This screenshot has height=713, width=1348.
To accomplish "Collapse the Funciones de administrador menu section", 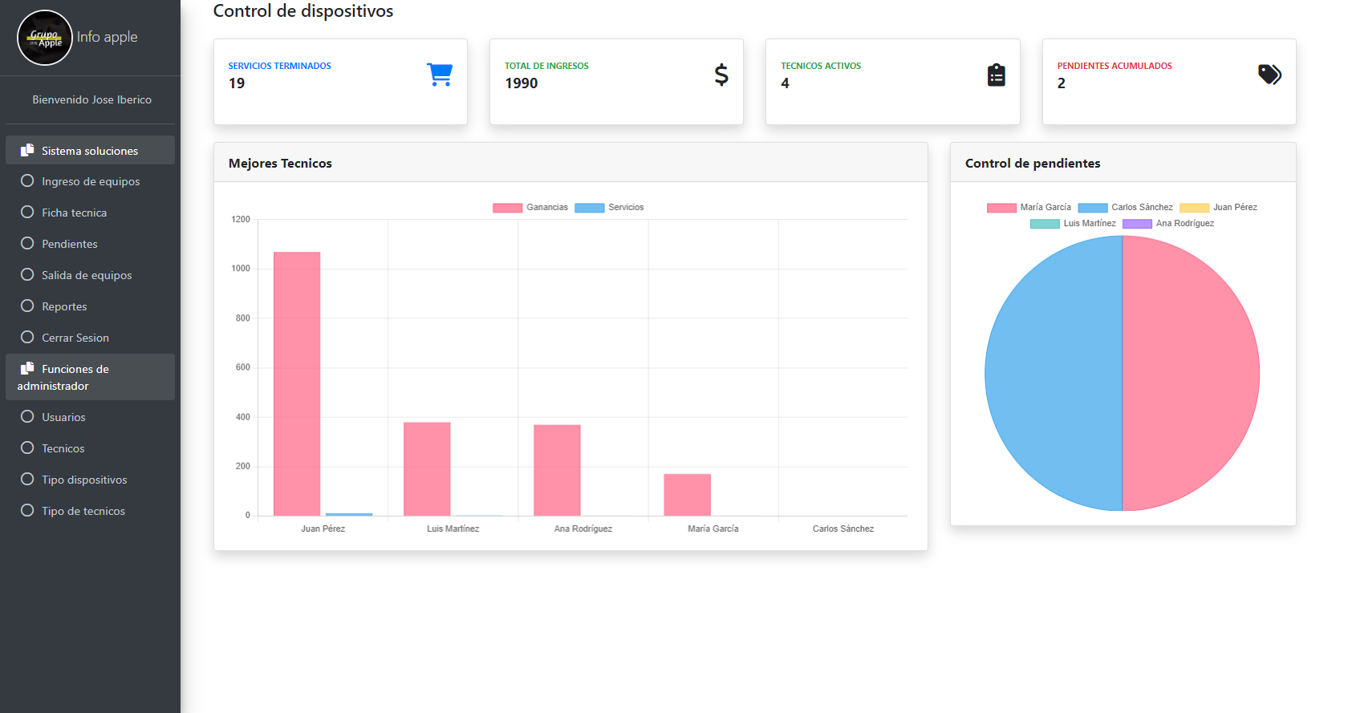I will click(90, 377).
